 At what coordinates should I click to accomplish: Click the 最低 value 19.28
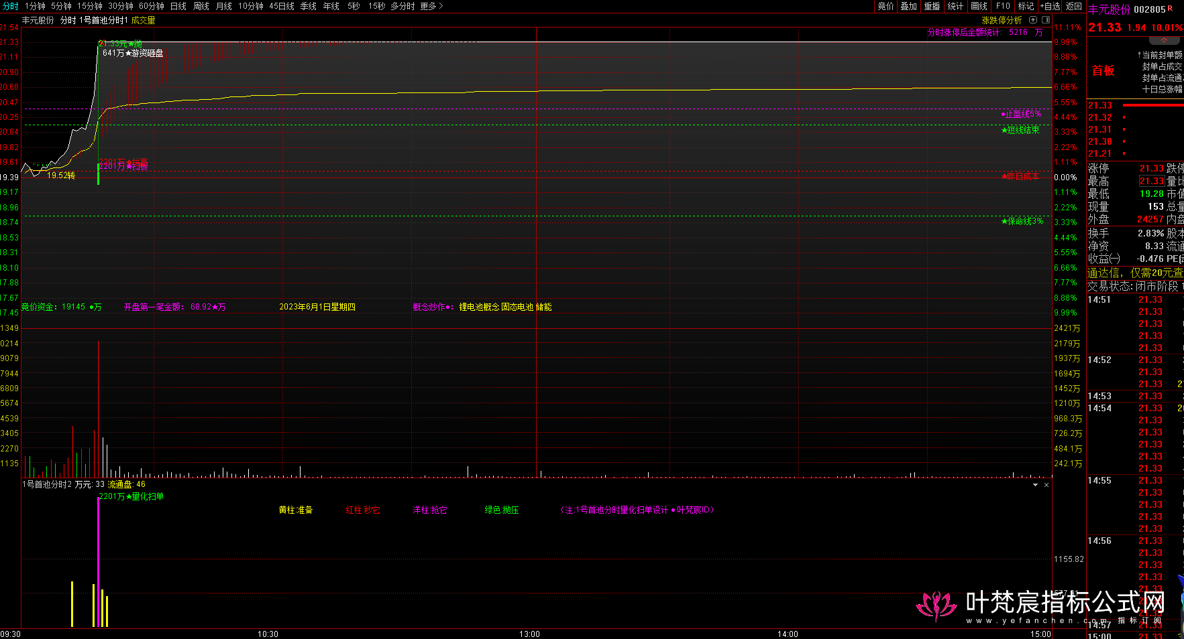pos(1151,194)
